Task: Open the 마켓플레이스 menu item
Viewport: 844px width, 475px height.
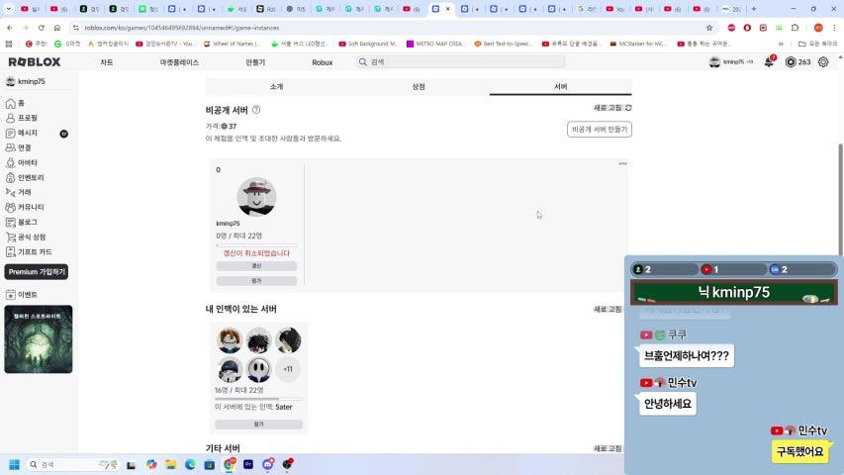Action: (x=179, y=62)
